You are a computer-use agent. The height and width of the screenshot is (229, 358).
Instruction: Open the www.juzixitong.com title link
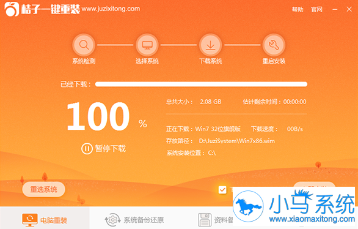coord(111,9)
